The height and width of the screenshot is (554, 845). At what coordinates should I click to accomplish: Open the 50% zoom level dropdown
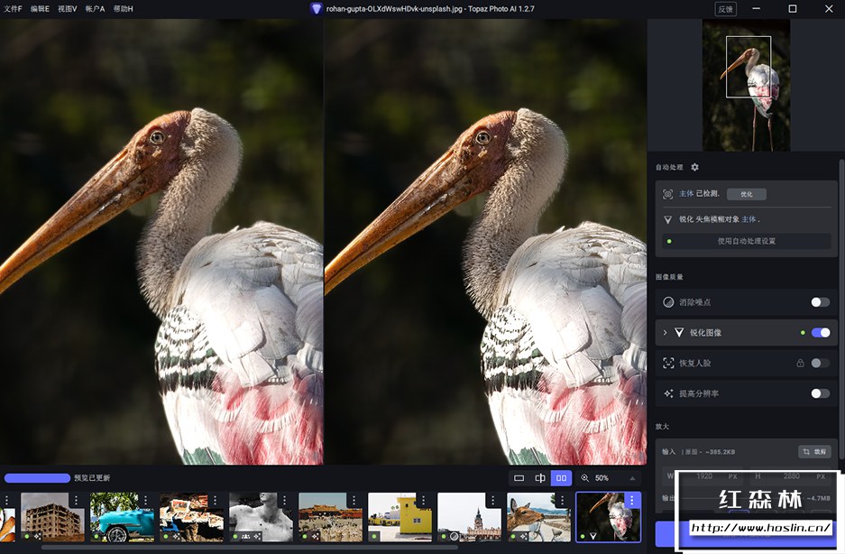pyautogui.click(x=602, y=478)
